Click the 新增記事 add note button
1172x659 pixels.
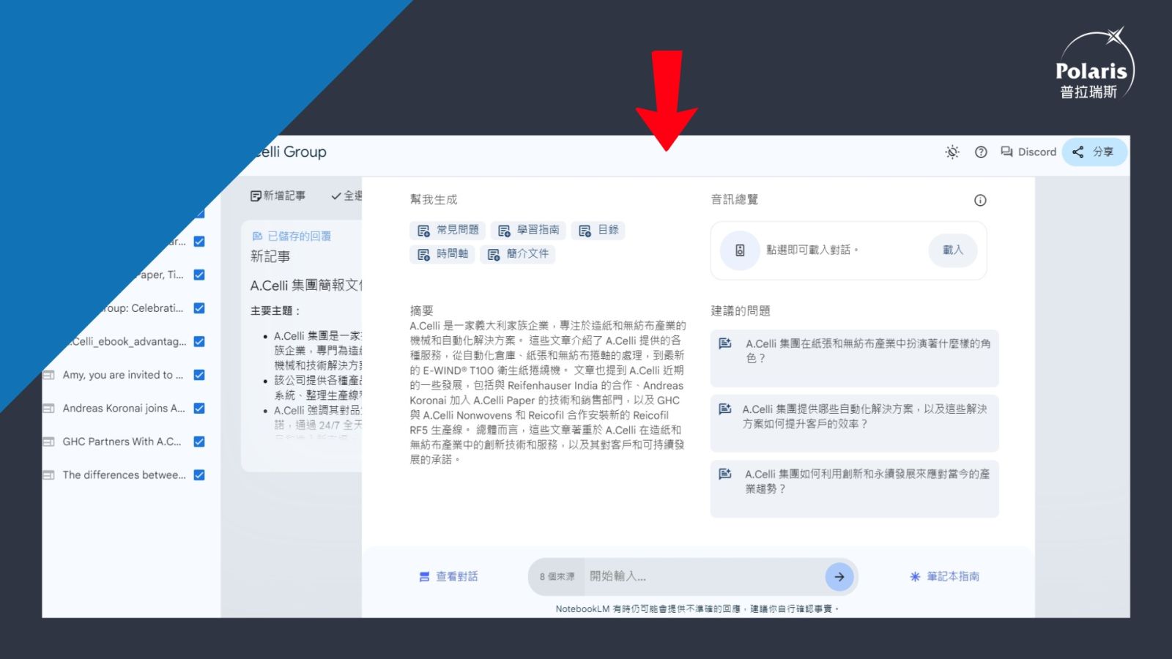click(278, 196)
